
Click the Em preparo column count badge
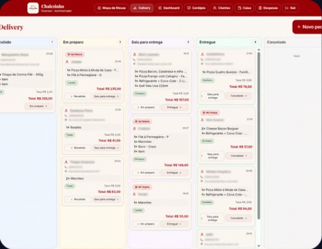click(120, 42)
